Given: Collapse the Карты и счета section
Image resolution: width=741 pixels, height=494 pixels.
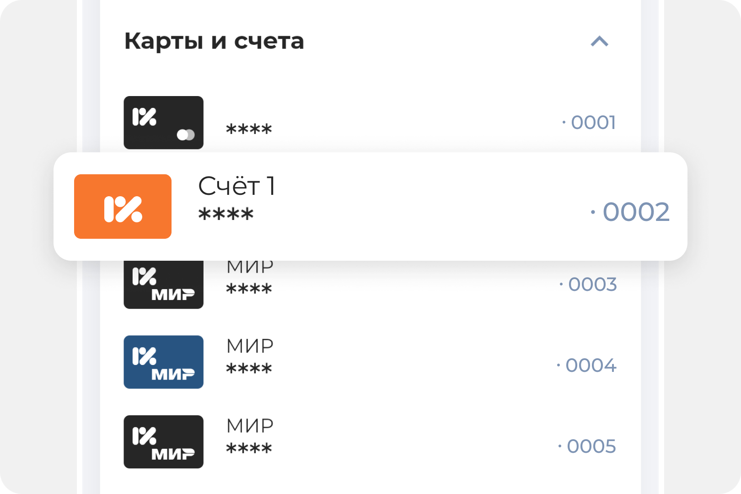Looking at the screenshot, I should pos(599,42).
